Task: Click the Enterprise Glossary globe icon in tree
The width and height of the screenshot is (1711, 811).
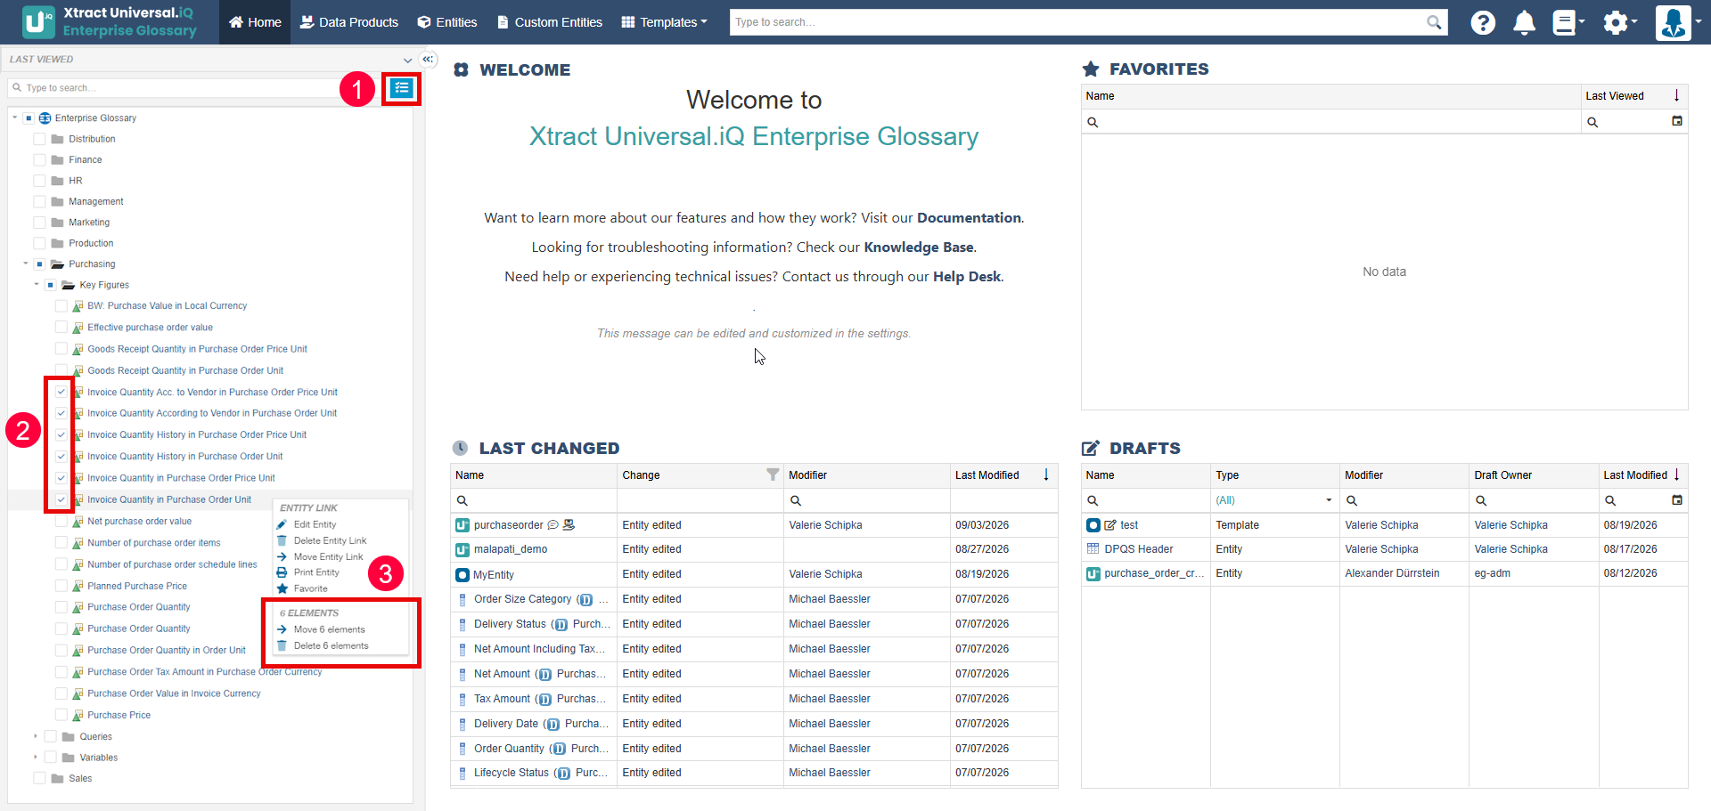Action: point(45,118)
